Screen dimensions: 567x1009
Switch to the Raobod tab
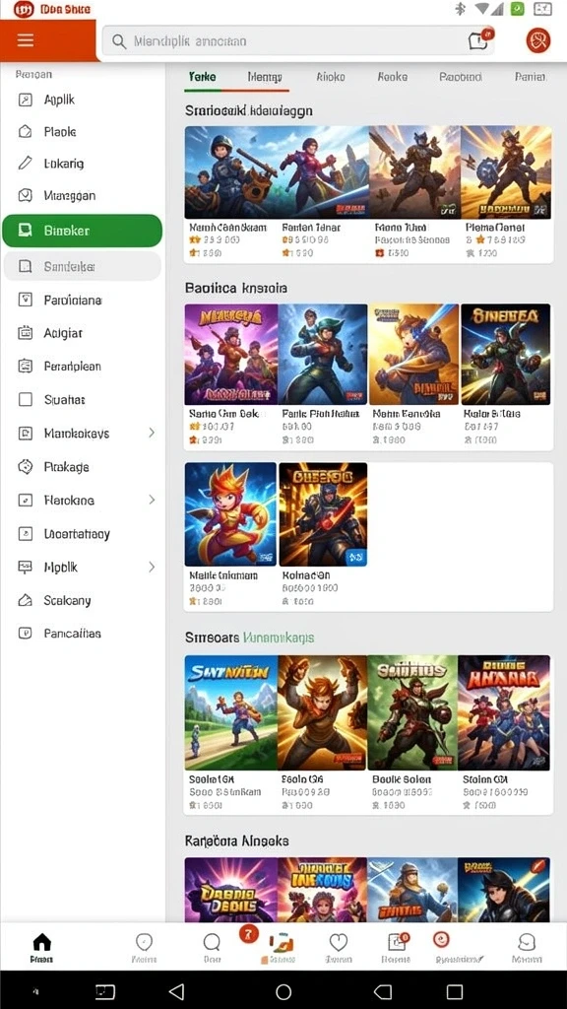461,77
